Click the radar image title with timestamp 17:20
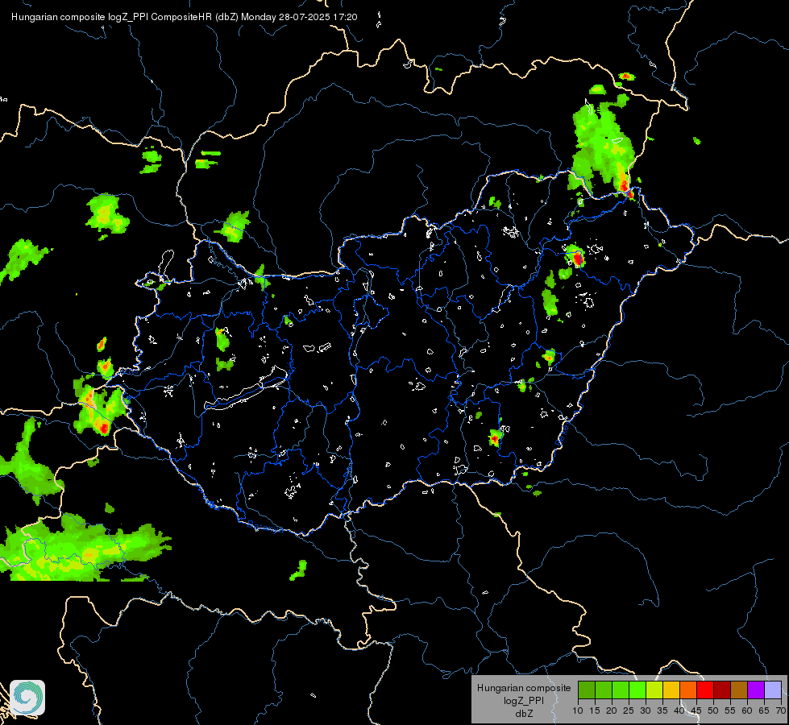 [x=185, y=17]
